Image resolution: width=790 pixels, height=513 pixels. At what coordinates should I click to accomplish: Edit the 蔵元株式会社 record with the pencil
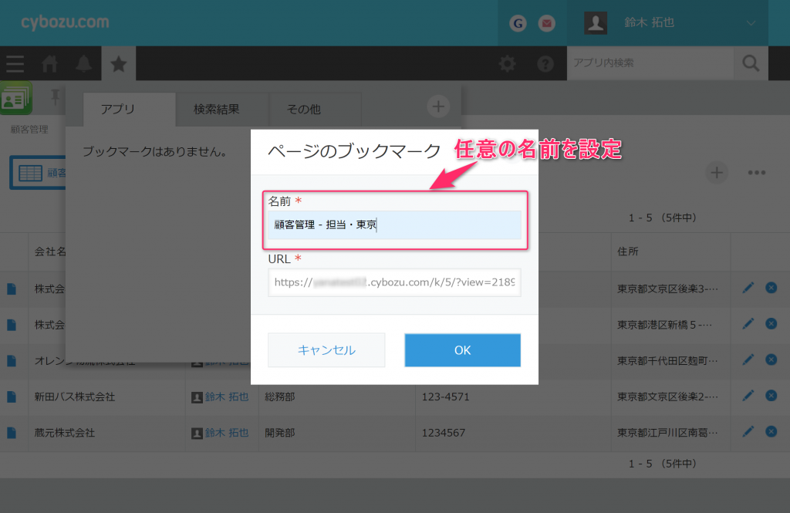[x=748, y=432]
